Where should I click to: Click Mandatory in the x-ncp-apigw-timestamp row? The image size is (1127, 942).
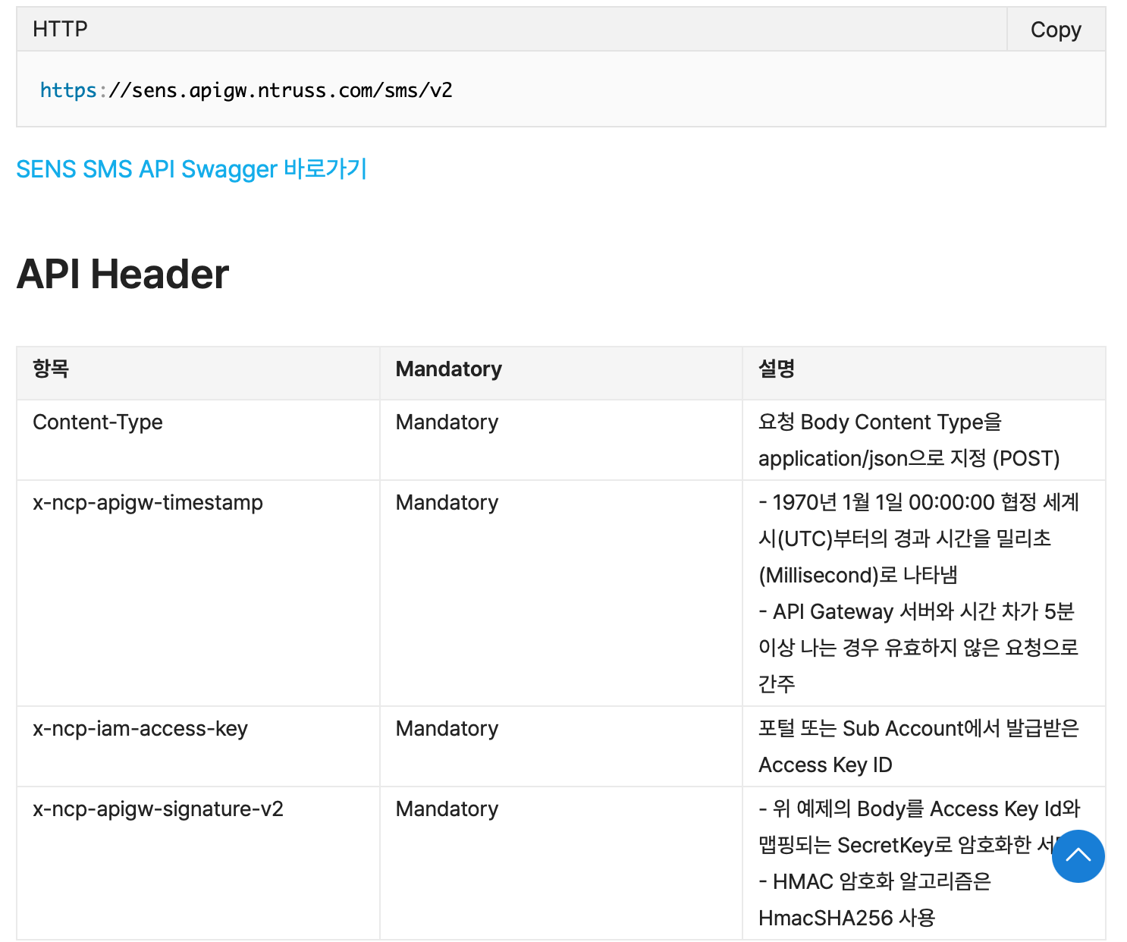[447, 503]
